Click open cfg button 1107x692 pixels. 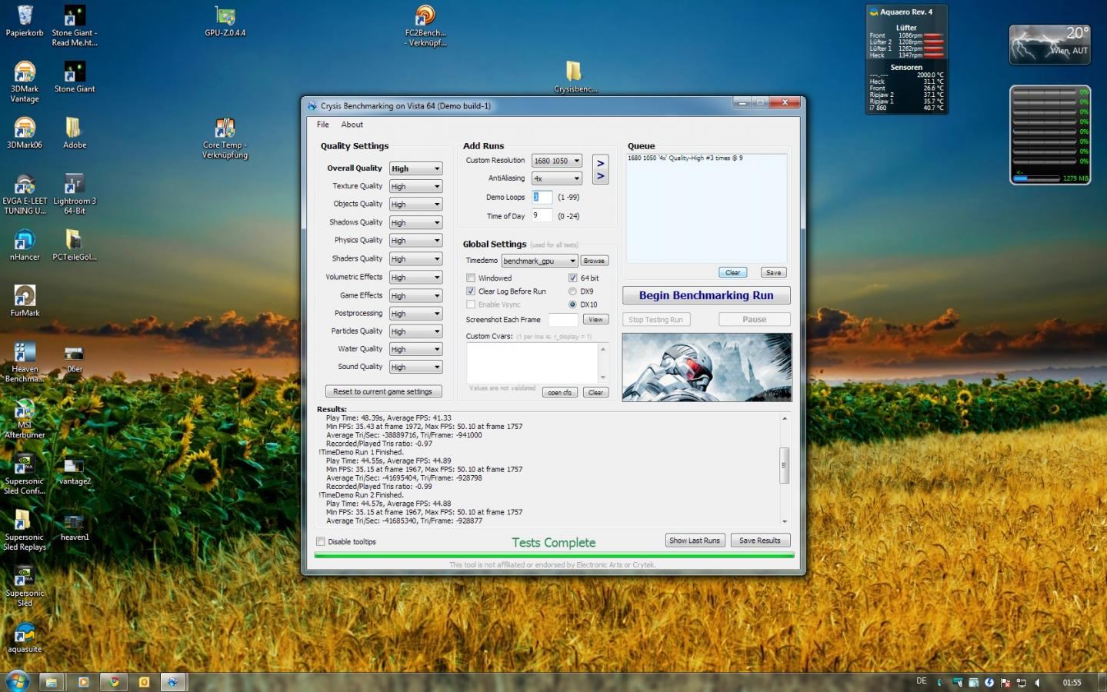(x=559, y=392)
